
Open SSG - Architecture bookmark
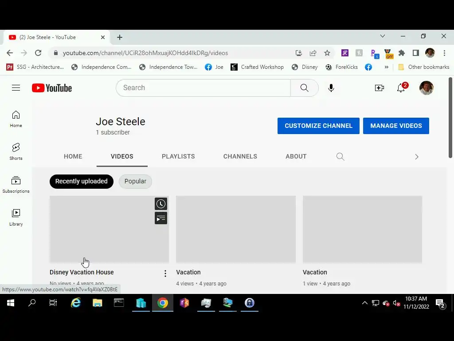[35, 67]
